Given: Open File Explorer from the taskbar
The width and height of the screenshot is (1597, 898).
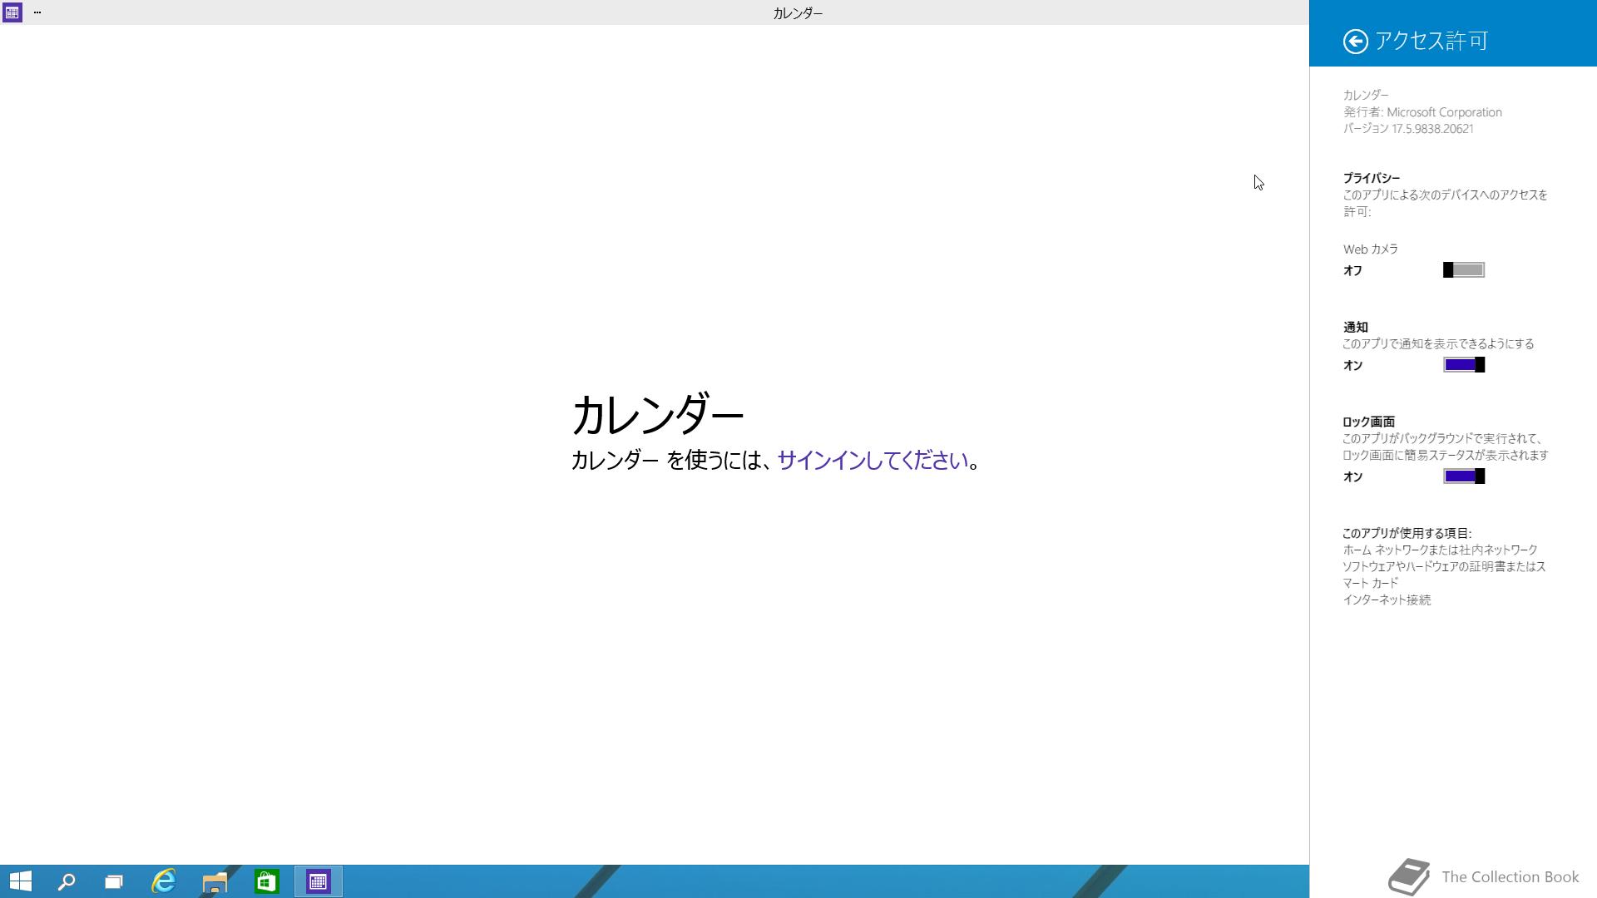Looking at the screenshot, I should (x=215, y=881).
